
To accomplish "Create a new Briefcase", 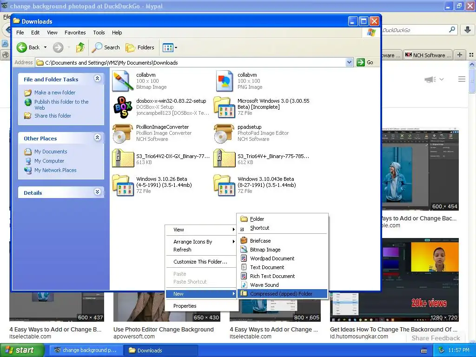I will [x=282, y=241].
